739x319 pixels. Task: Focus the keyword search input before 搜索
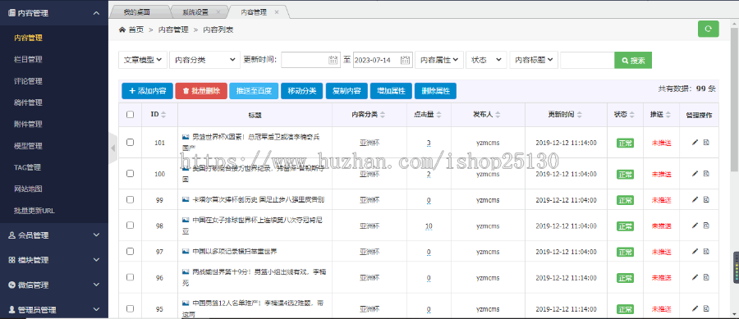pyautogui.click(x=588, y=60)
